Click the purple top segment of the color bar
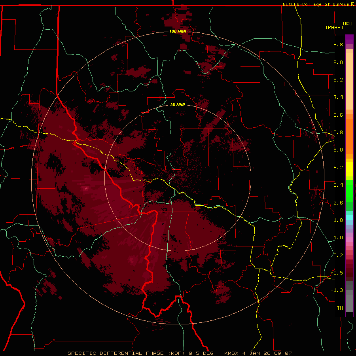356x356 pixels. (x=349, y=40)
